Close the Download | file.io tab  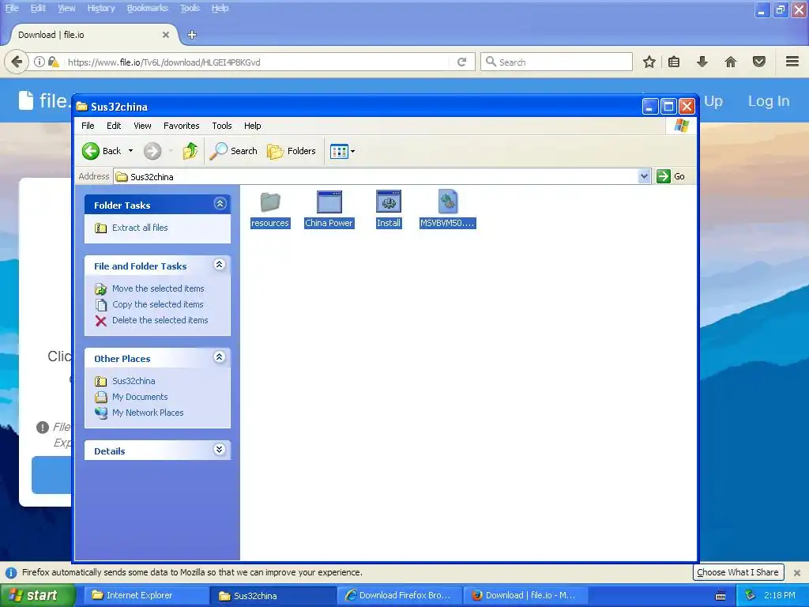pyautogui.click(x=166, y=35)
